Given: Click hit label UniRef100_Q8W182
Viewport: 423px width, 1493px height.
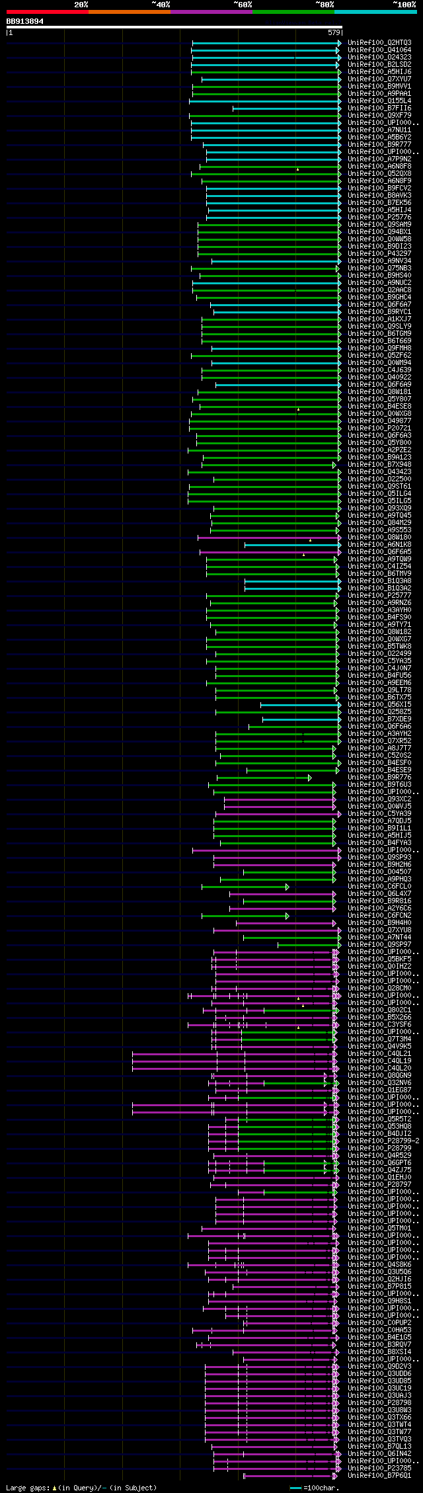Looking at the screenshot, I should point(379,631).
